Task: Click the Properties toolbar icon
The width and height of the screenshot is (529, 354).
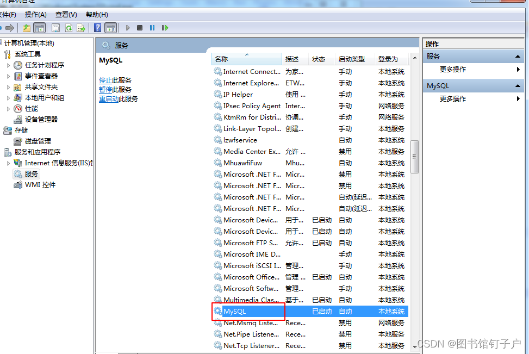Action: coord(55,28)
